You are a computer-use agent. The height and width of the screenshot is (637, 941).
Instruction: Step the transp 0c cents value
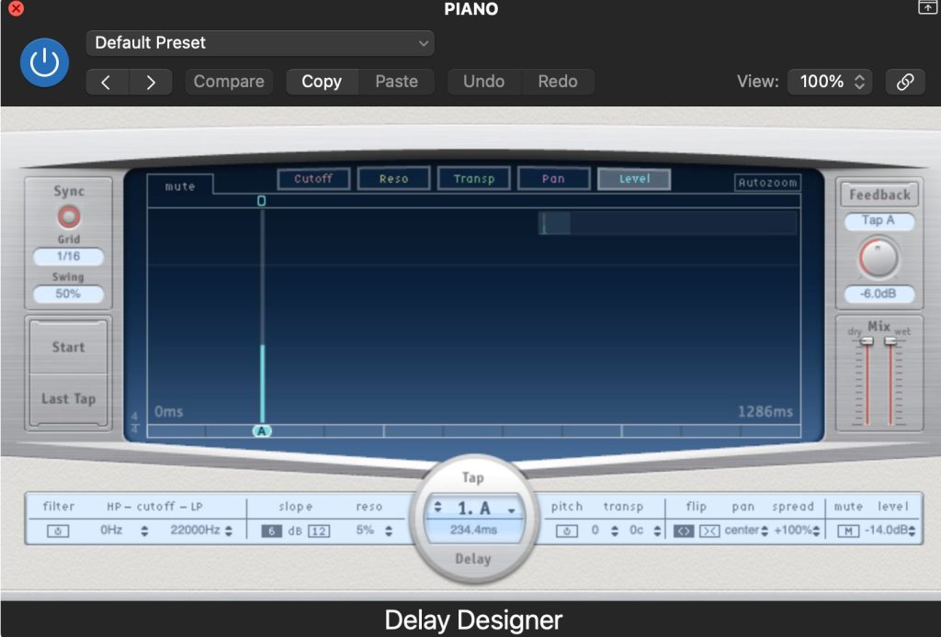[x=657, y=531]
